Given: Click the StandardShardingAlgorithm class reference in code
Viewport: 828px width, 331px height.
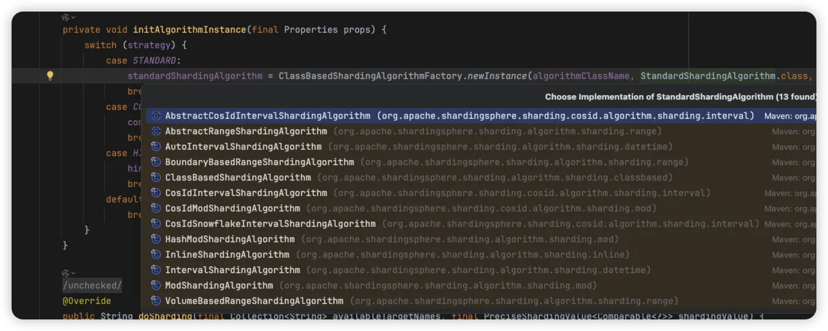Looking at the screenshot, I should point(707,76).
